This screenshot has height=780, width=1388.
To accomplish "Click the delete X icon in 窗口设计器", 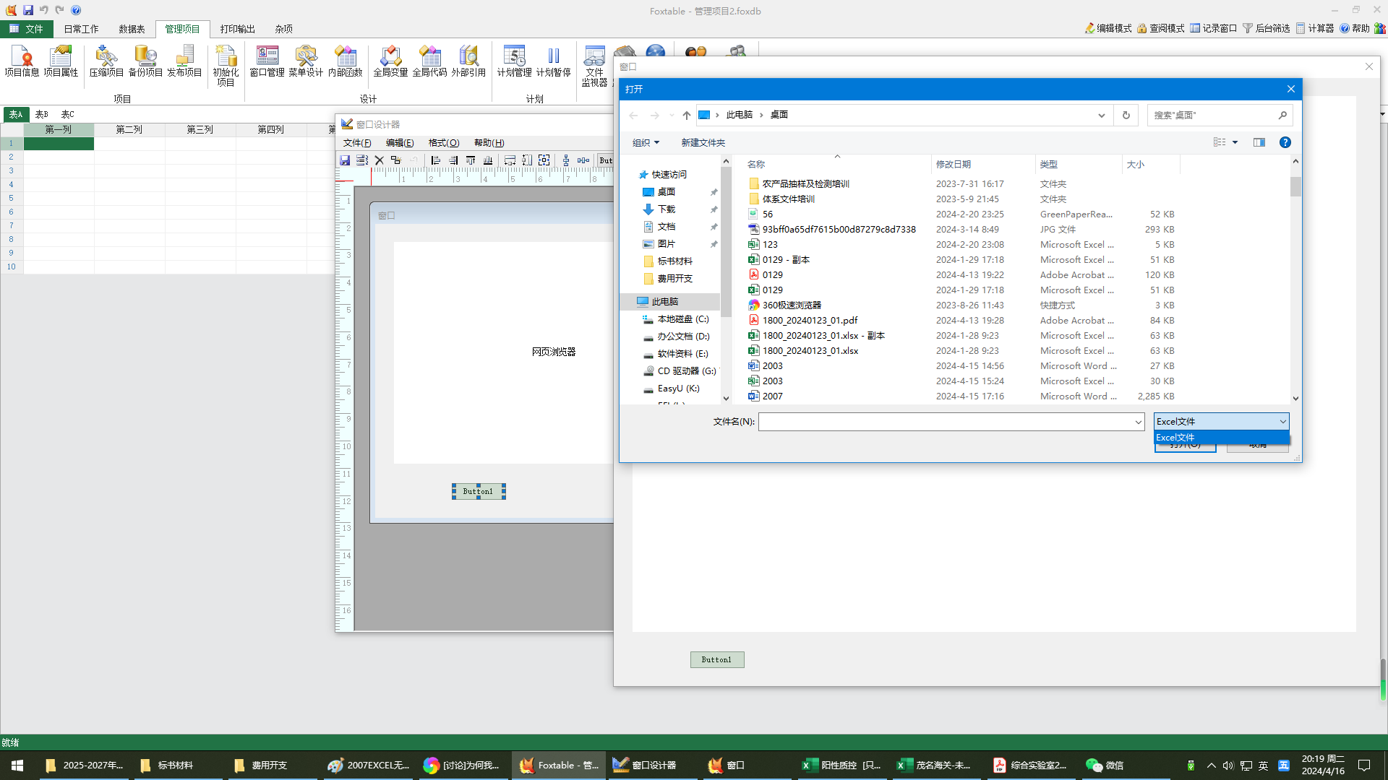I will point(379,160).
